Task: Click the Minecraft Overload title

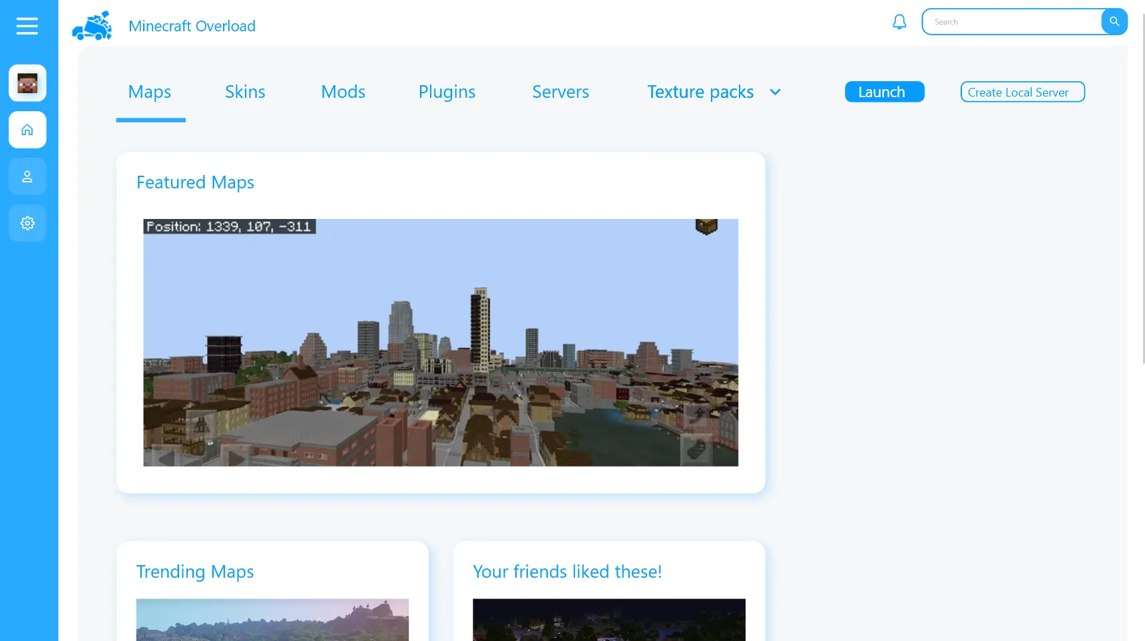Action: coord(192,26)
